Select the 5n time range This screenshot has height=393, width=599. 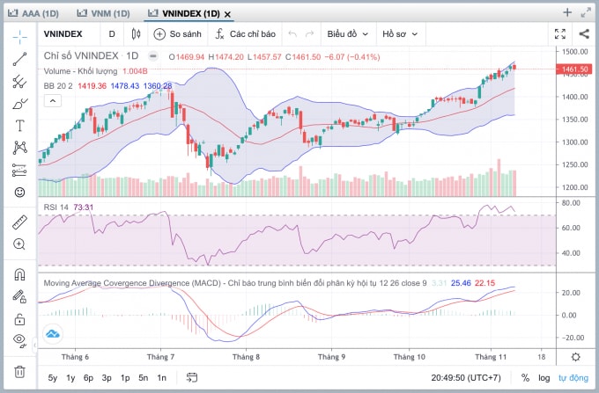[144, 378]
